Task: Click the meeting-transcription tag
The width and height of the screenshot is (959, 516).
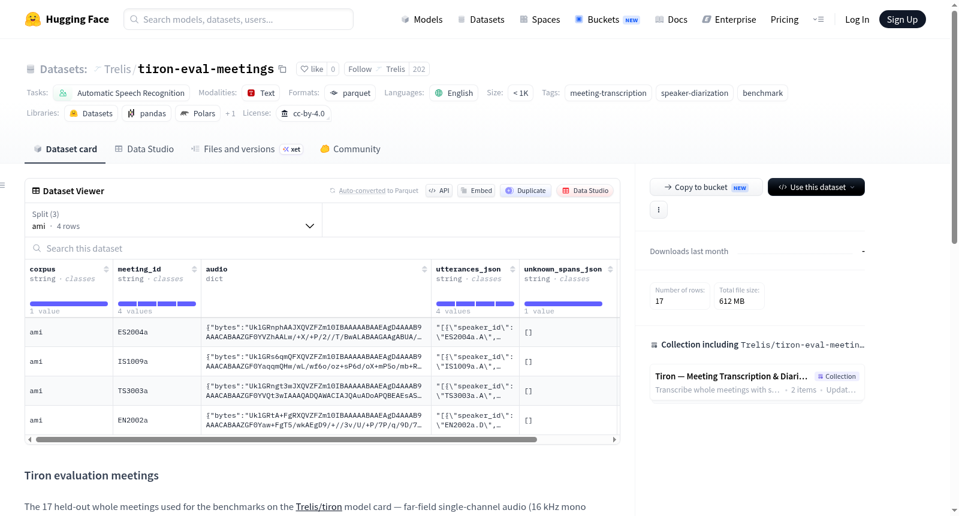Action: point(608,93)
